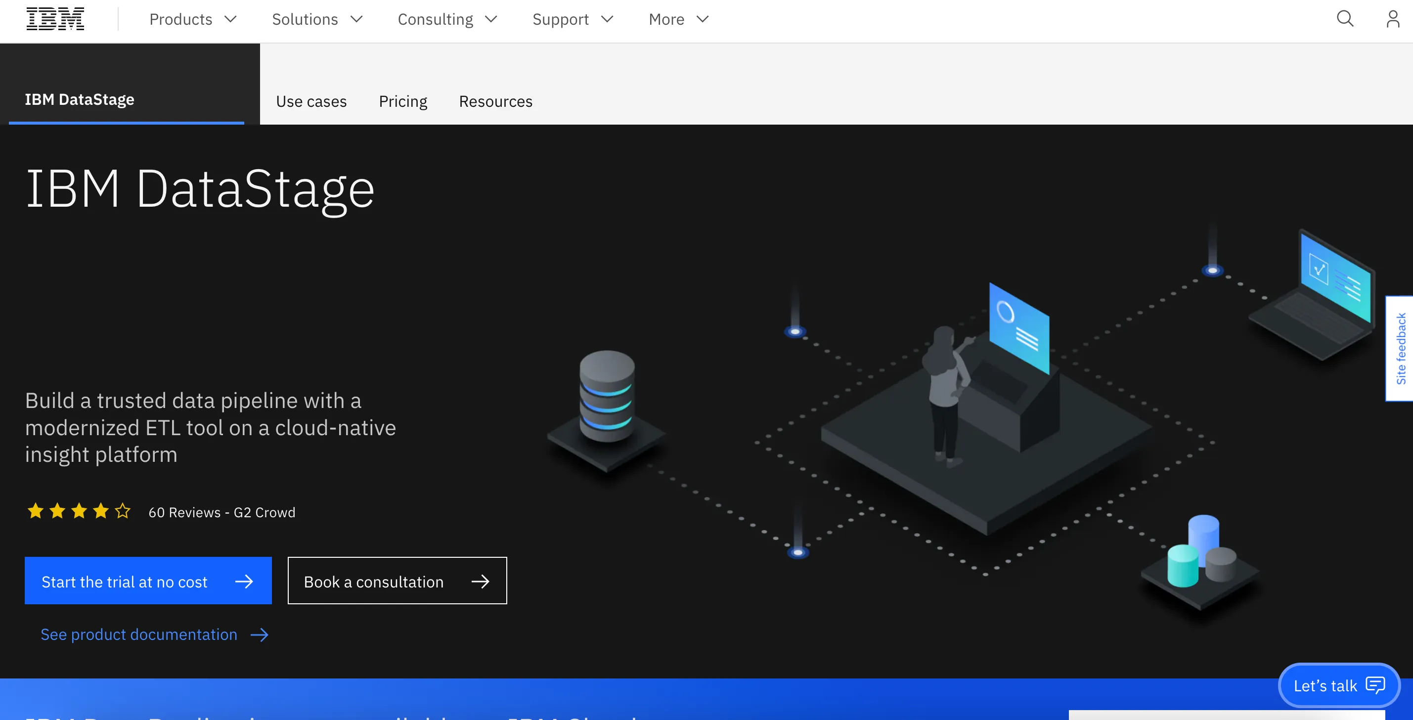Book a consultation
Viewport: 1413px width, 720px height.
(x=397, y=581)
